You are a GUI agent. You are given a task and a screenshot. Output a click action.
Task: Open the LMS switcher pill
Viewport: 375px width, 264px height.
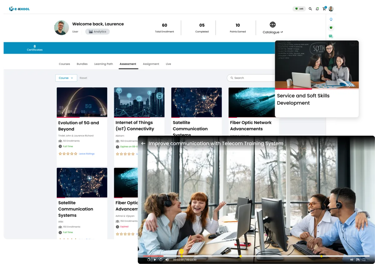tap(299, 9)
